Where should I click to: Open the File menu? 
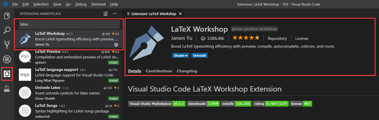coord(15,4)
